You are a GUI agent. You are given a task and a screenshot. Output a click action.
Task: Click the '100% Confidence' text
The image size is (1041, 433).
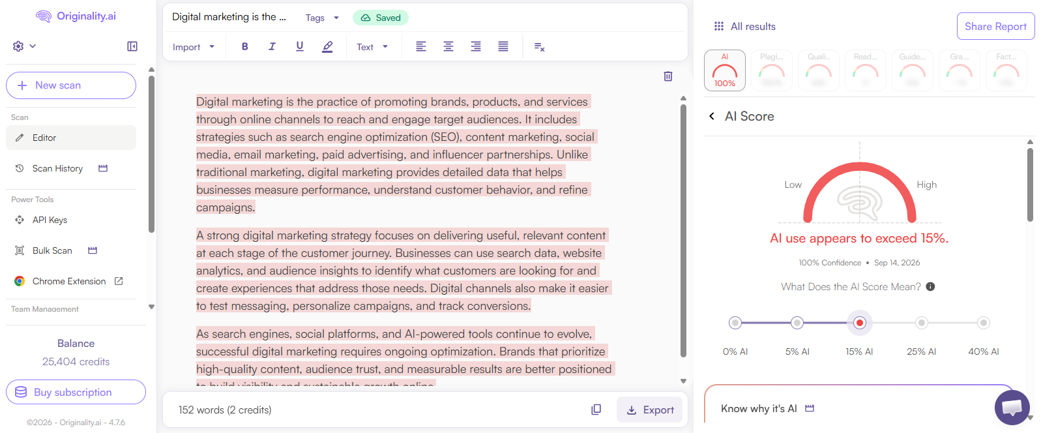tap(830, 263)
